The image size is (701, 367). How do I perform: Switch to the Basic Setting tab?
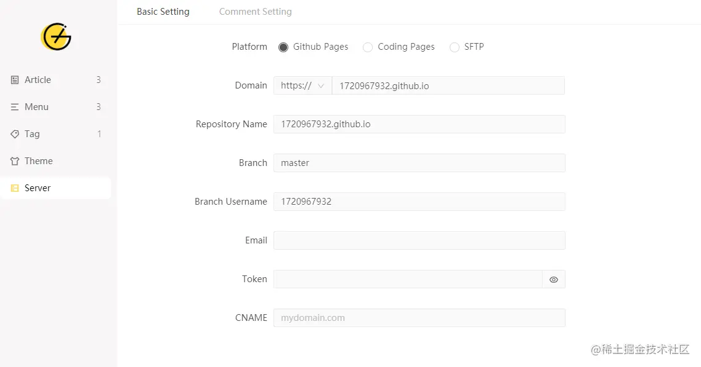(x=163, y=12)
